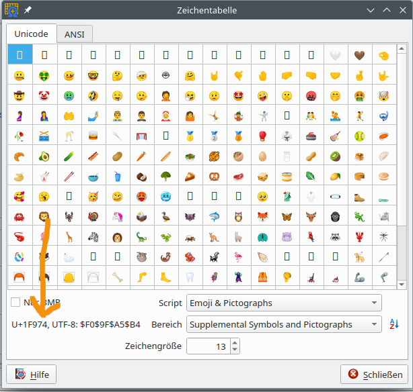Click the red boxing glove emoji
This screenshot has height=392, width=413.
[x=263, y=136]
